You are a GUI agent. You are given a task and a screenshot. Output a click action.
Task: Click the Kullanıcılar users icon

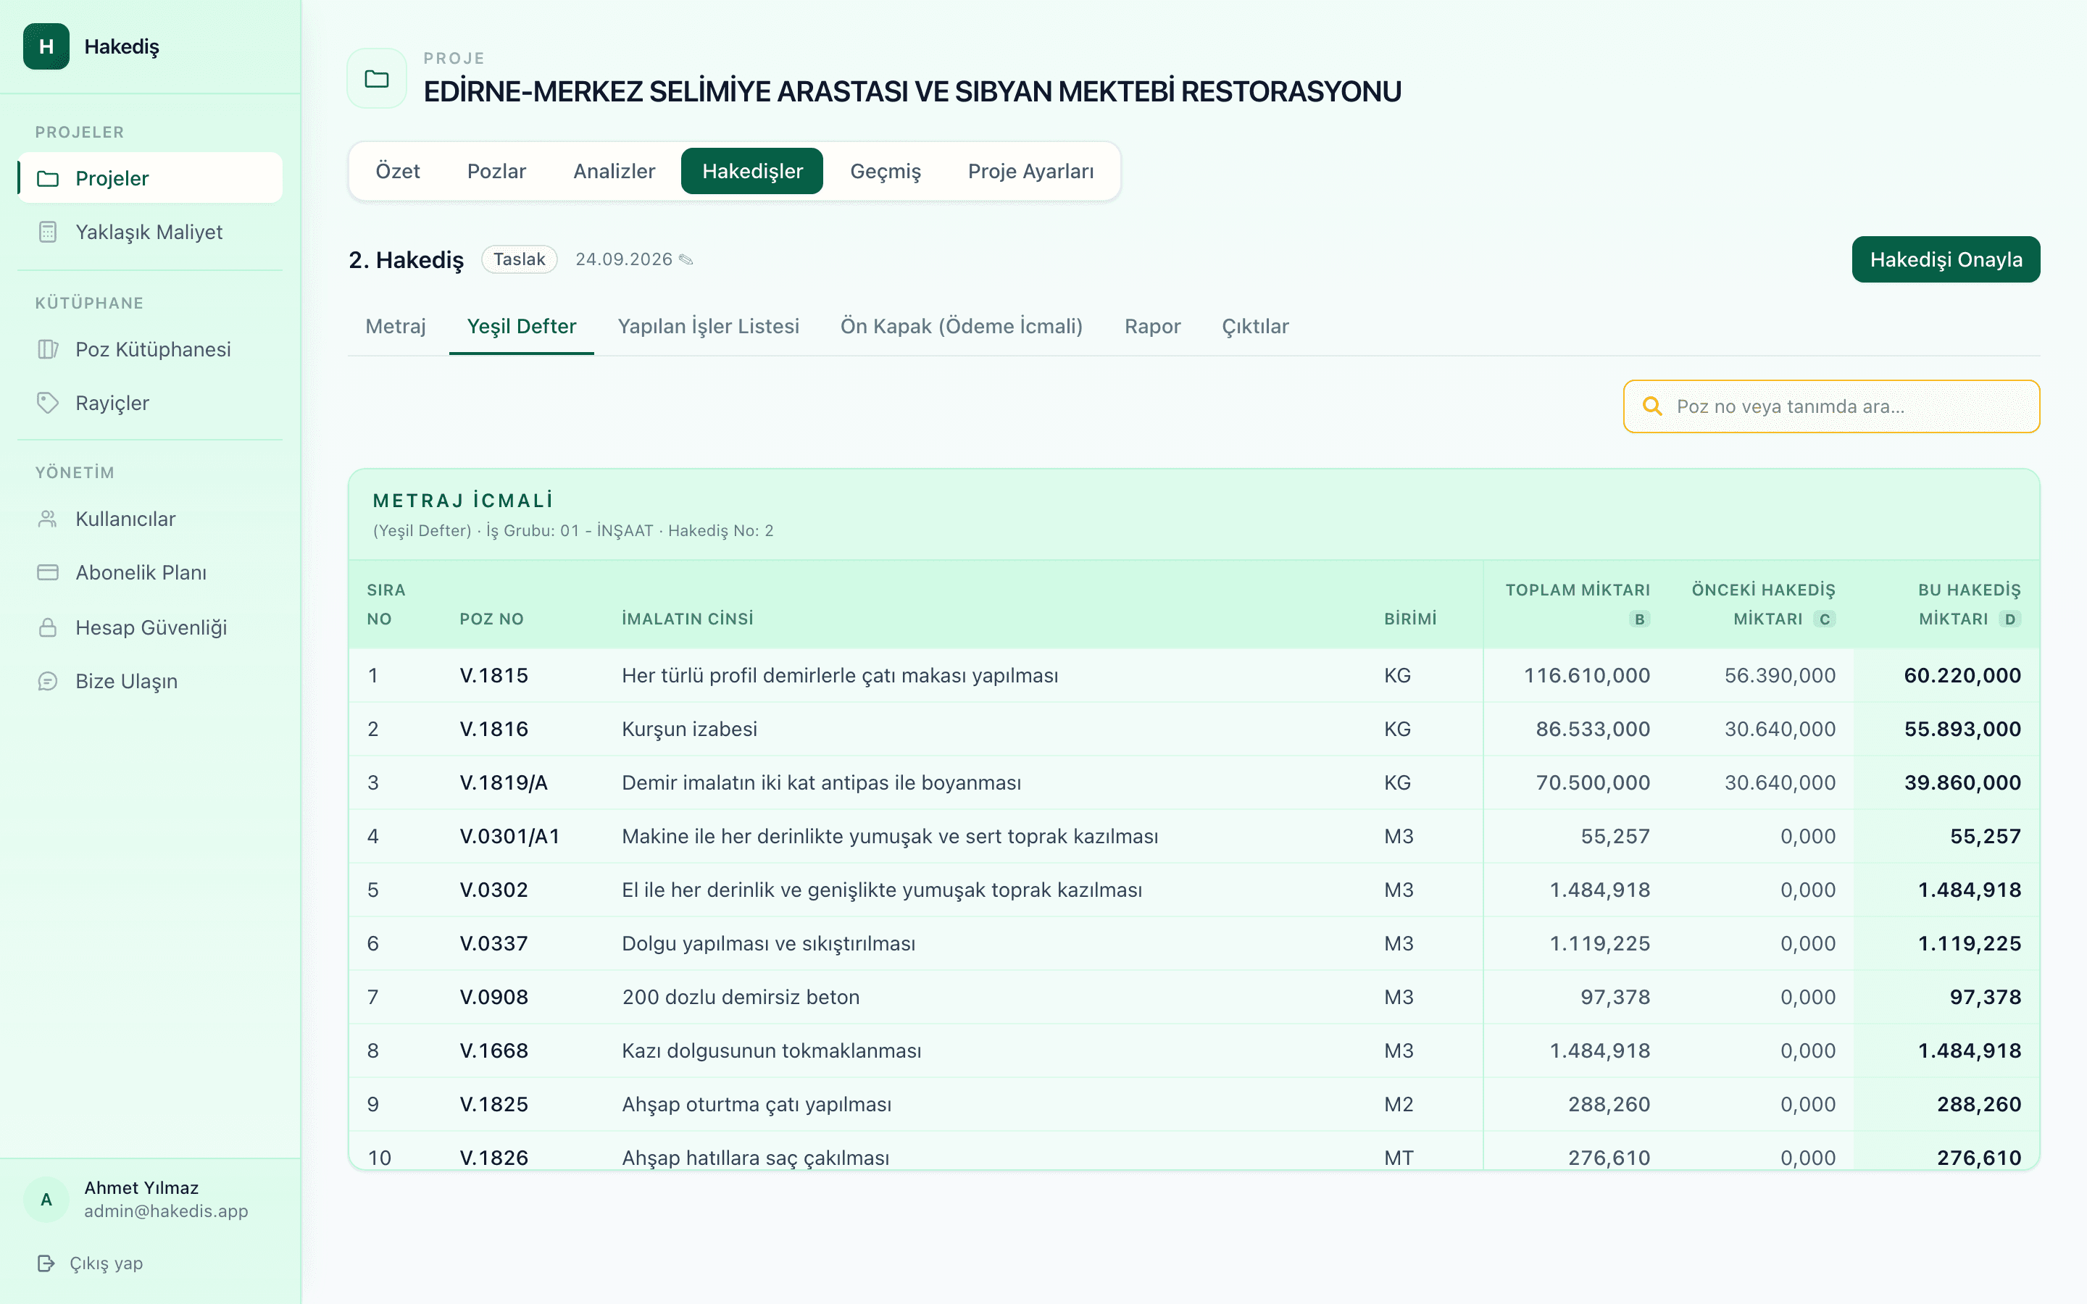pos(49,519)
